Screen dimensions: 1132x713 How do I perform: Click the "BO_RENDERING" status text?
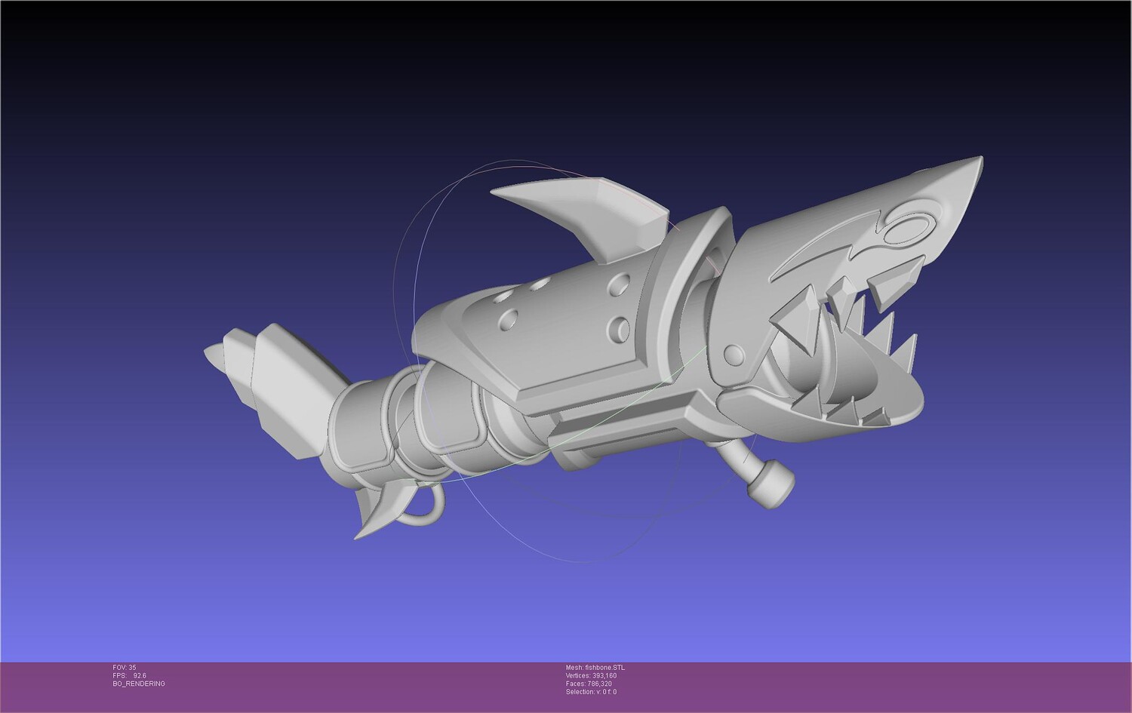click(x=139, y=684)
